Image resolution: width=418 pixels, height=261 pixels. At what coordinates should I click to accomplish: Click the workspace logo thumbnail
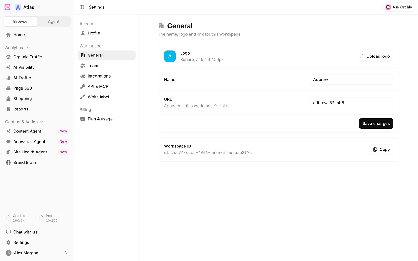(170, 56)
